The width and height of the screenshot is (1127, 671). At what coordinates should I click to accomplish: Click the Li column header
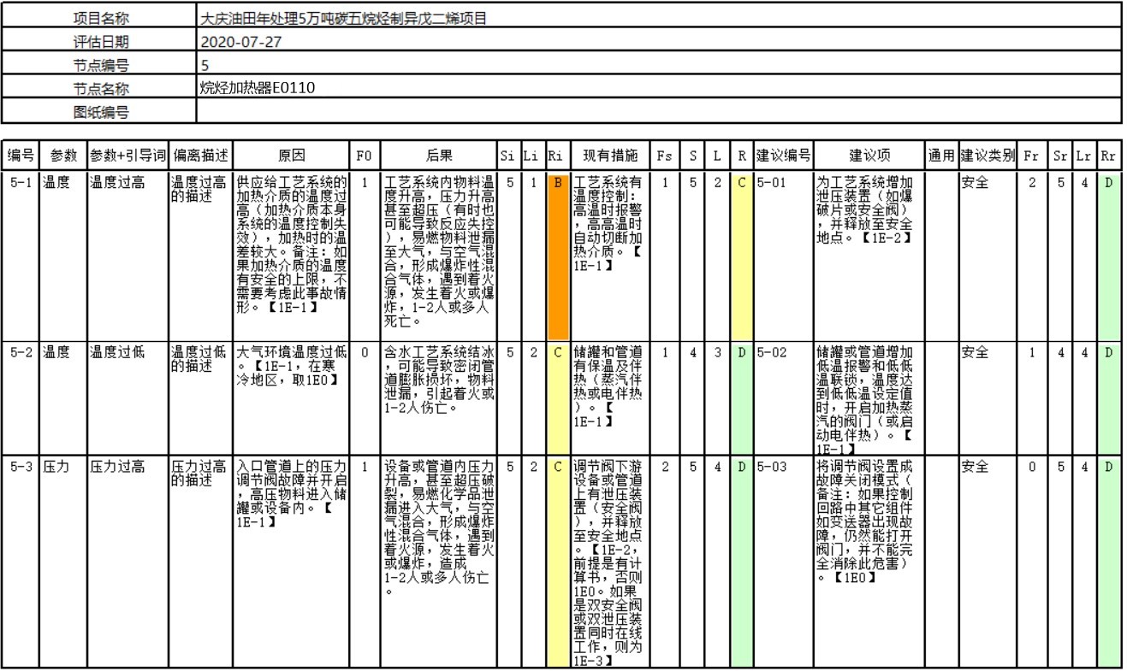532,156
